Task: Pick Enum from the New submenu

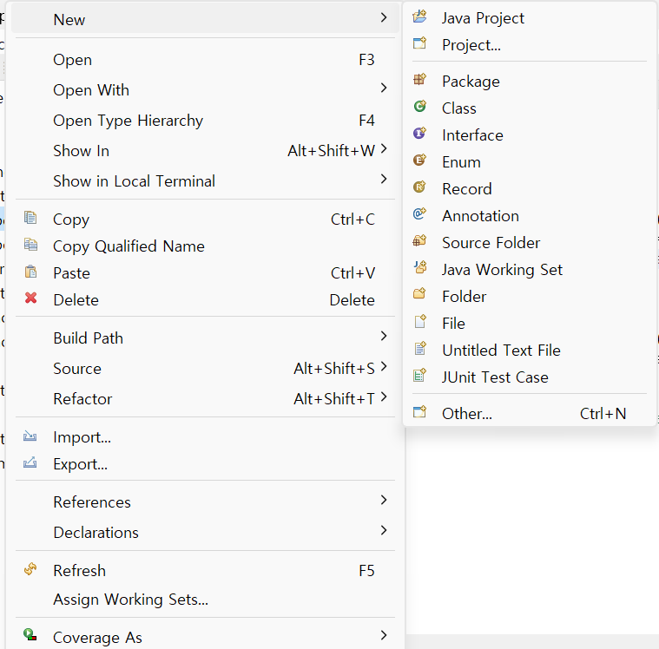Action: [529, 161]
